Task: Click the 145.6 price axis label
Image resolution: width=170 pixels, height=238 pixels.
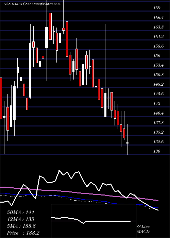Action: [x=159, y=94]
